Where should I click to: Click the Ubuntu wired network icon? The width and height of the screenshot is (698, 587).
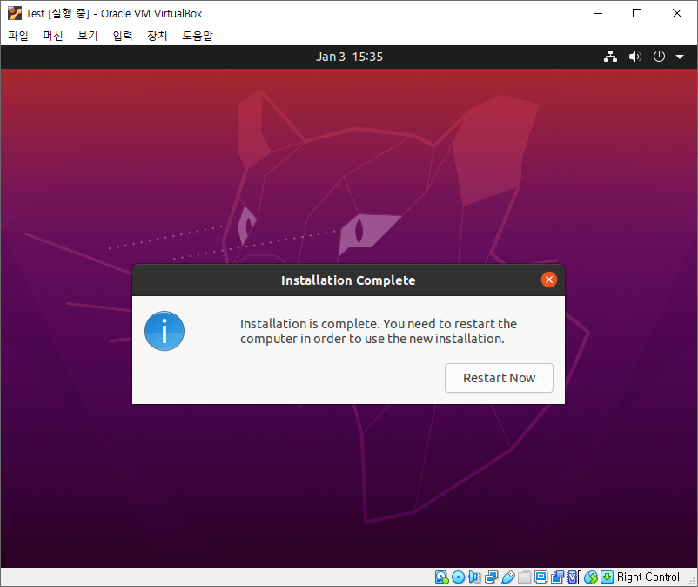click(610, 57)
